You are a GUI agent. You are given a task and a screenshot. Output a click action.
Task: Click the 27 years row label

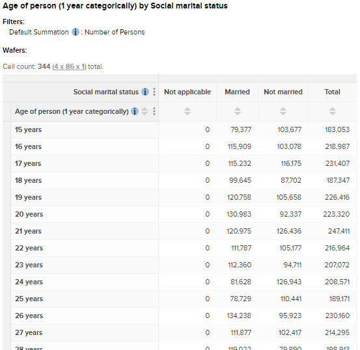pos(29,332)
